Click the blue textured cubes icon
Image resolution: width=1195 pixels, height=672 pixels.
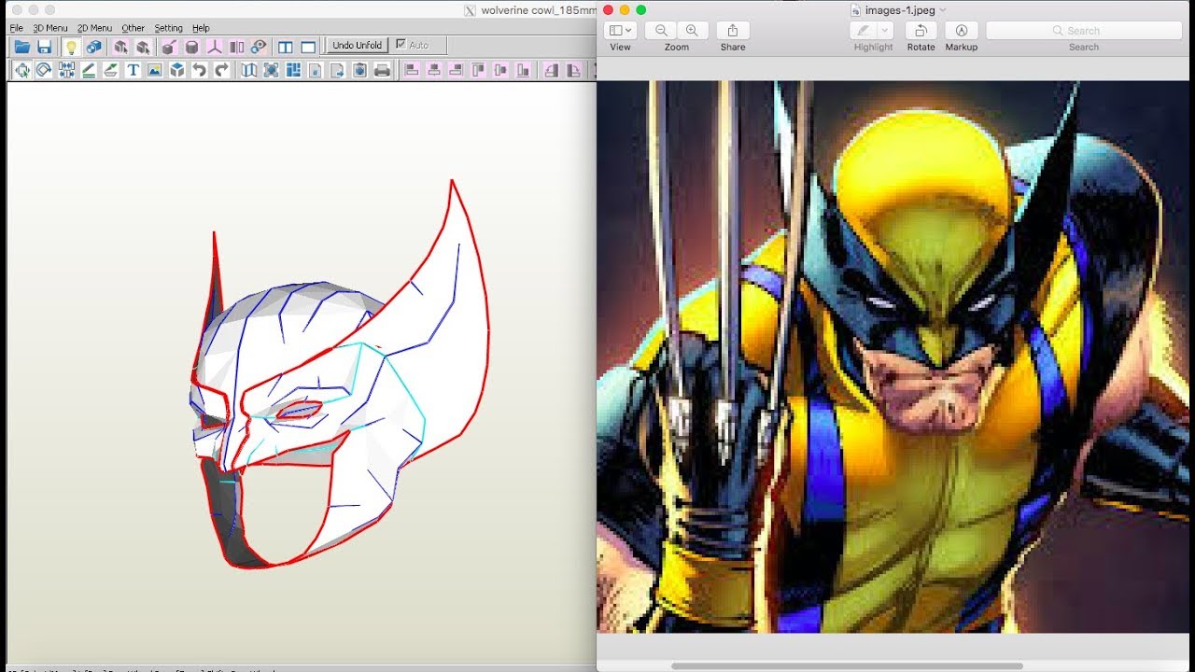click(93, 47)
